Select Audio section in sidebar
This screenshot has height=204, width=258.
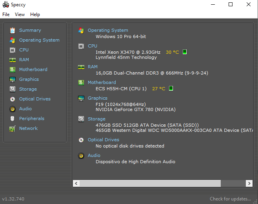pyautogui.click(x=25, y=109)
